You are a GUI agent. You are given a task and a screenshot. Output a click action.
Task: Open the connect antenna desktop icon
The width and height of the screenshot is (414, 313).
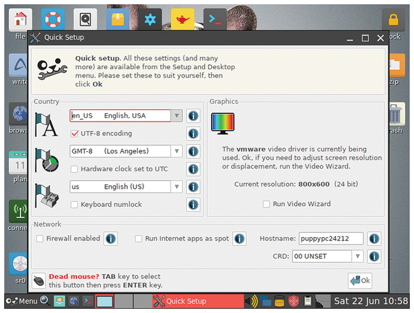tap(18, 211)
